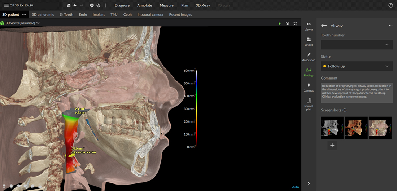
Task: Activate the green pointer selection tool
Action: point(279,23)
